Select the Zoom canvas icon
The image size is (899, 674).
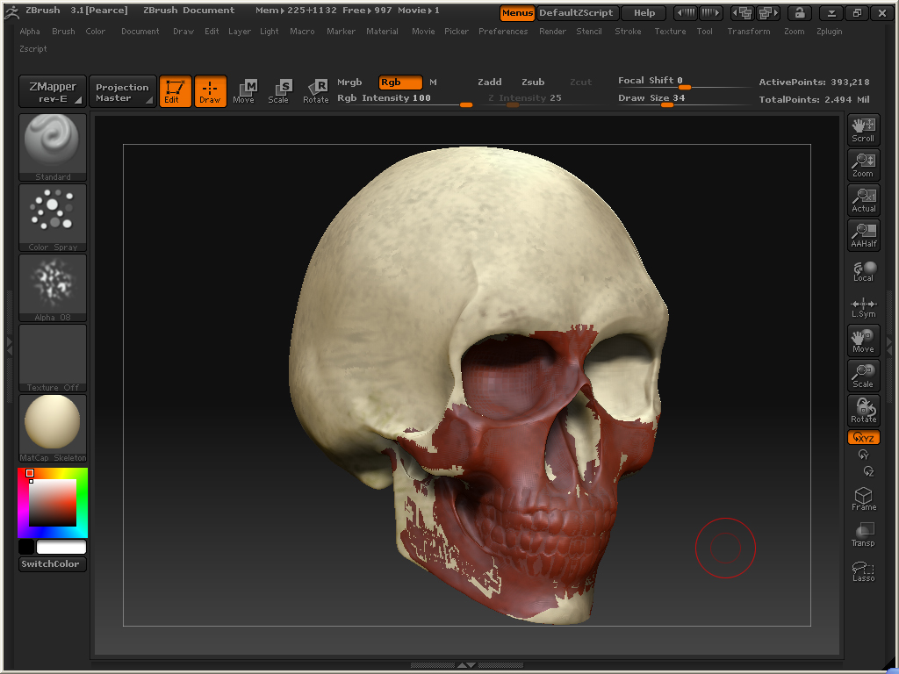click(863, 164)
